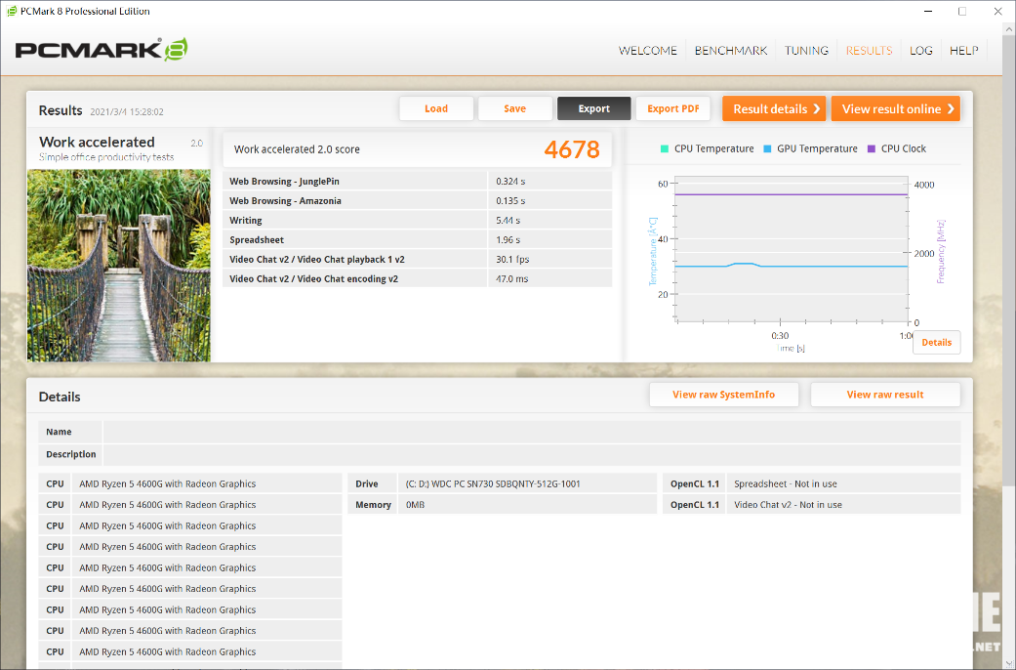Select the Web Browsing - Amazonia row

tap(418, 200)
